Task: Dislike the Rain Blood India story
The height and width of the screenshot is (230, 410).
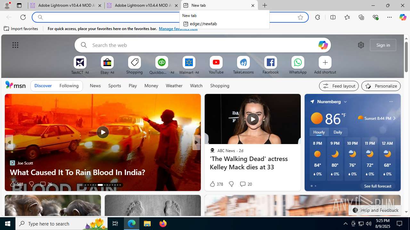Action: point(31,184)
